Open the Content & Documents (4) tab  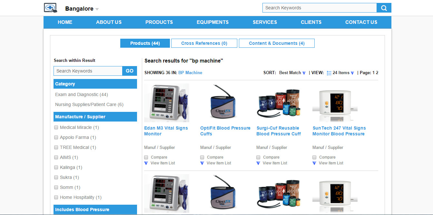(x=277, y=43)
